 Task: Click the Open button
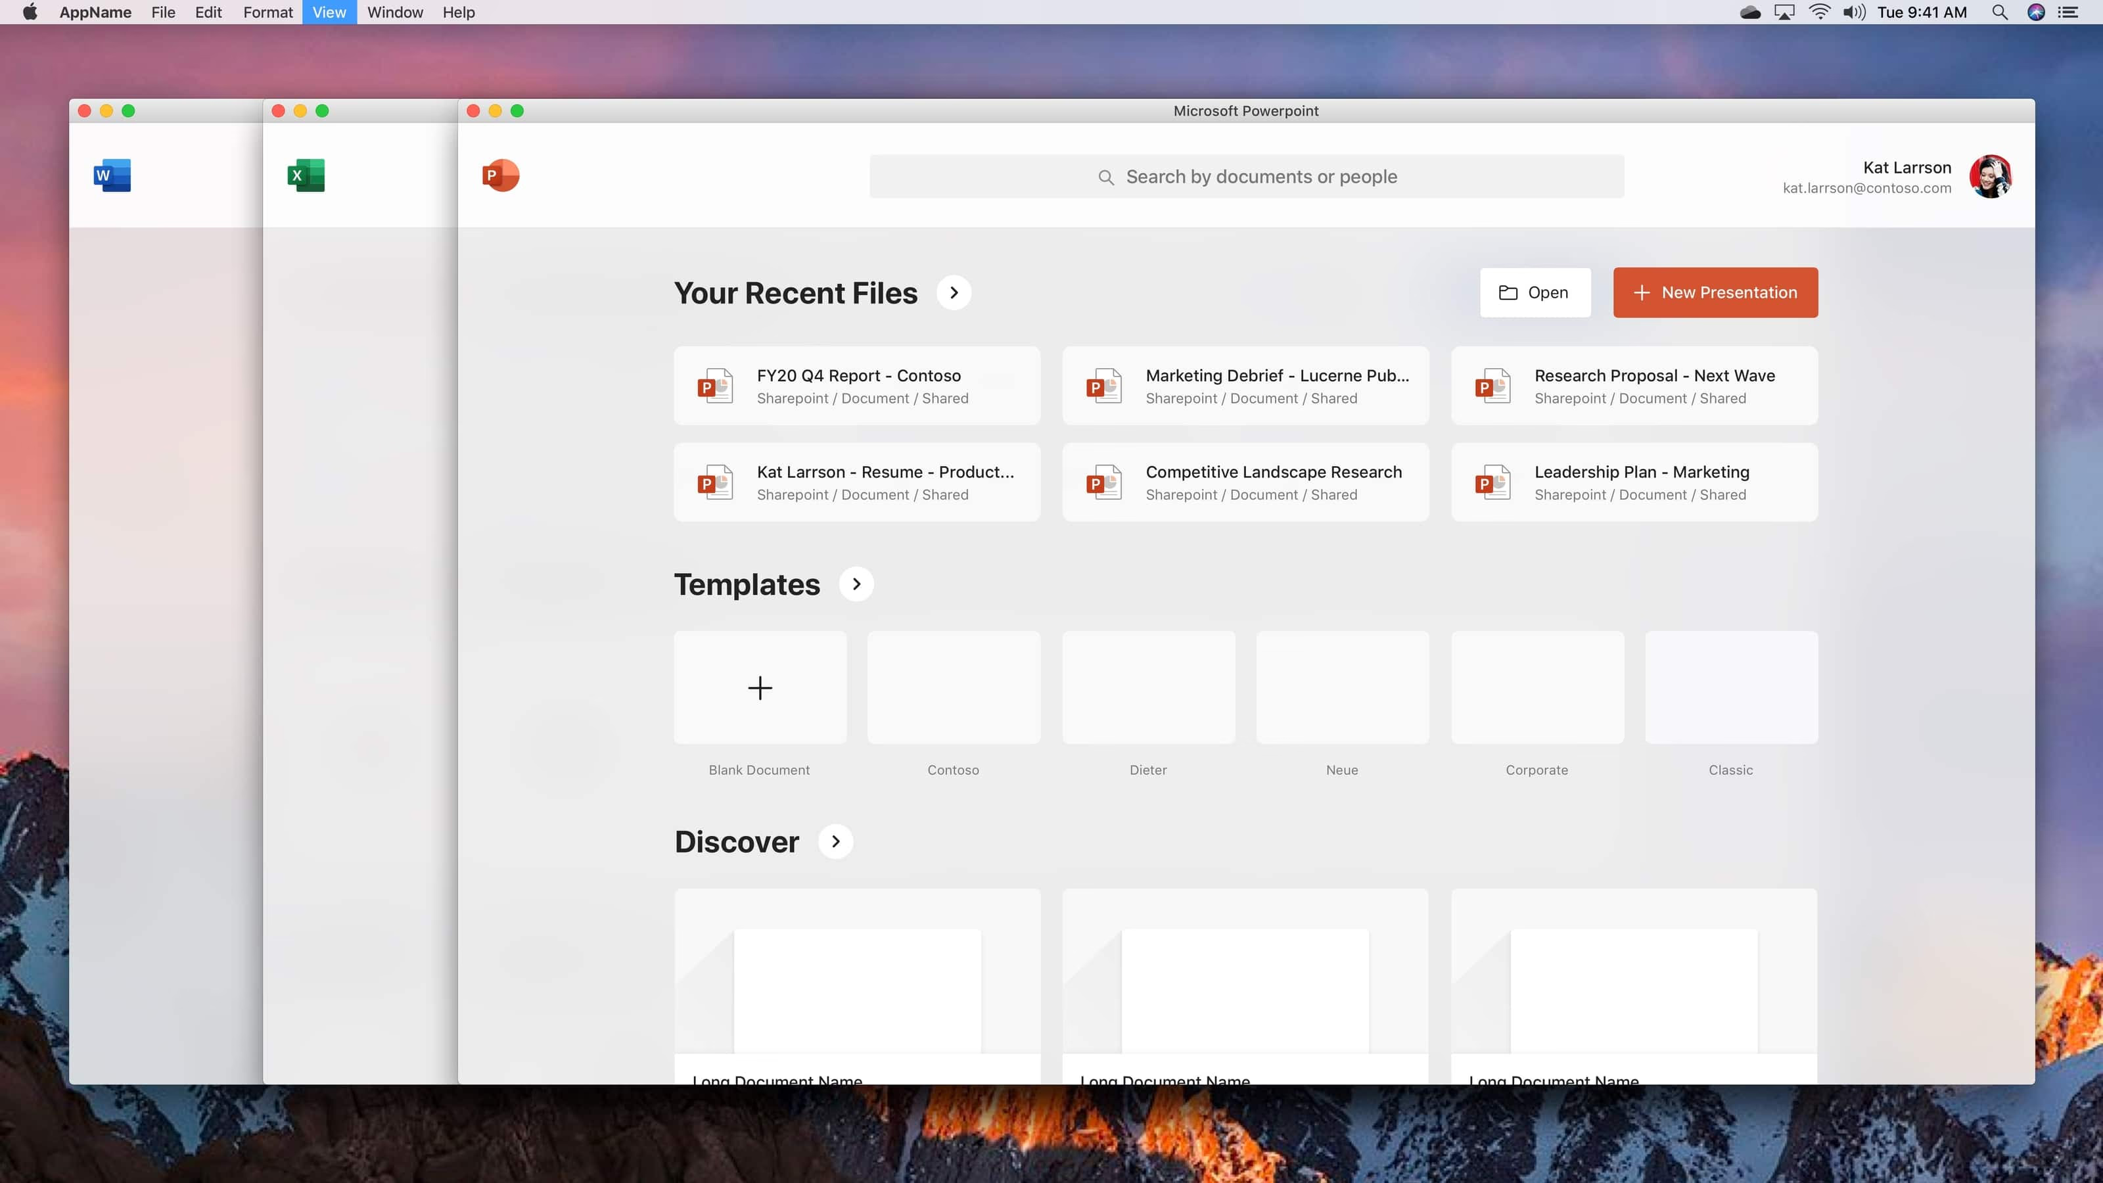tap(1535, 293)
